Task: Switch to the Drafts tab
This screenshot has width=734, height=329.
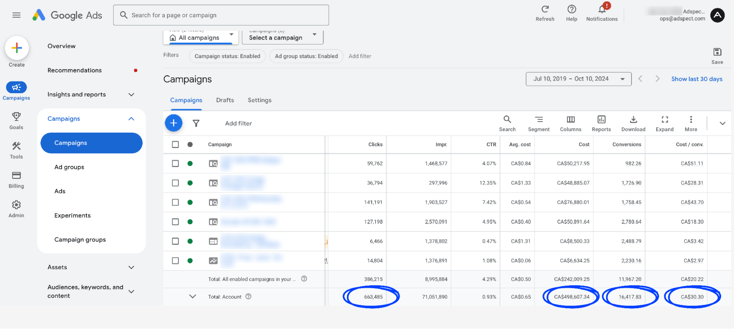Action: [225, 100]
